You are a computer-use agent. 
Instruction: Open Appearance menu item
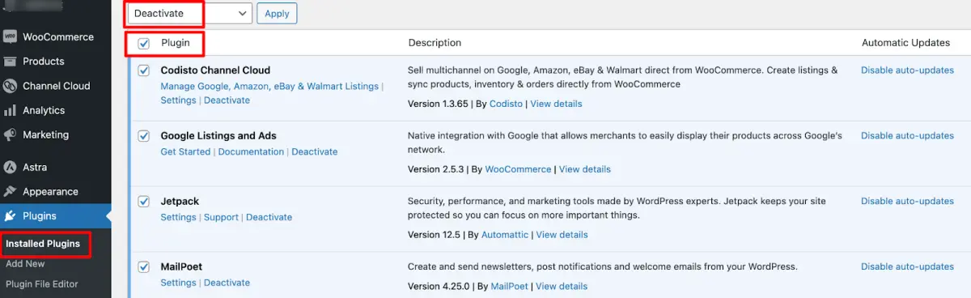click(x=50, y=192)
